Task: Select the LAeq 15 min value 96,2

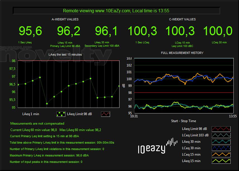Action: (x=69, y=31)
